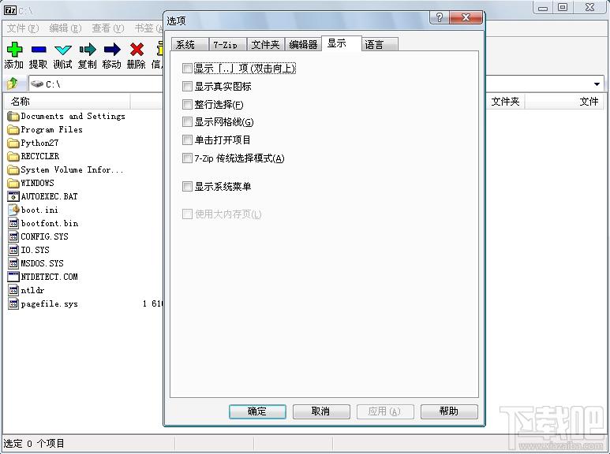Image resolution: width=610 pixels, height=454 pixels.
Task: Select the Documents and Settings folder icon
Action: point(13,116)
